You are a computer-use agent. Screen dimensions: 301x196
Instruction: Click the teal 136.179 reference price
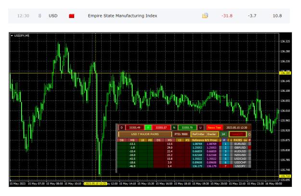[x=197, y=166]
